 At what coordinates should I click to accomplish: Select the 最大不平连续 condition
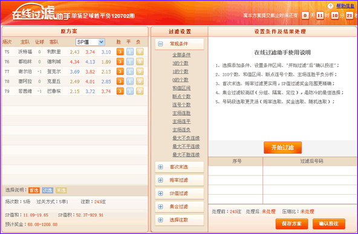[x=186, y=146]
